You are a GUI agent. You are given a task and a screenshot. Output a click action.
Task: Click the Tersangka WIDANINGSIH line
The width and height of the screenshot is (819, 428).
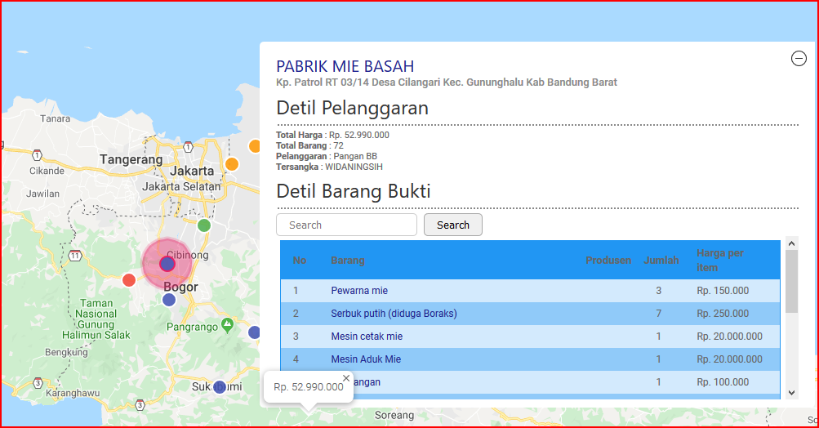click(330, 167)
